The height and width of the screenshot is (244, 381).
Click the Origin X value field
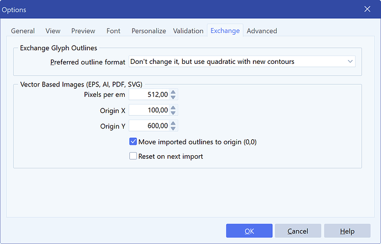[x=149, y=110]
